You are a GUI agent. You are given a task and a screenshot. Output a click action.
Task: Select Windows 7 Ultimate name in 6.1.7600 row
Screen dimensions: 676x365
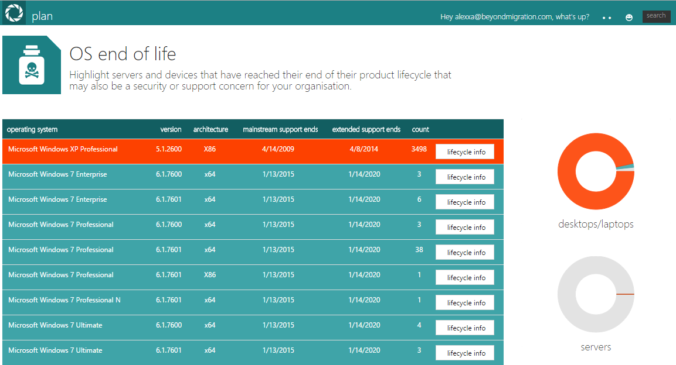point(55,325)
